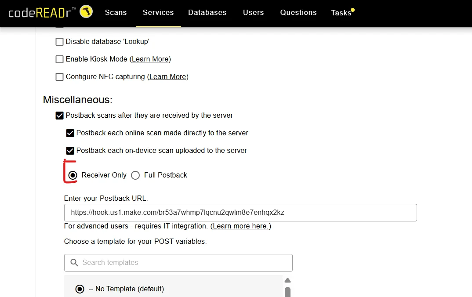
Task: Click the magnifier icon in template search
Action: coord(74,263)
